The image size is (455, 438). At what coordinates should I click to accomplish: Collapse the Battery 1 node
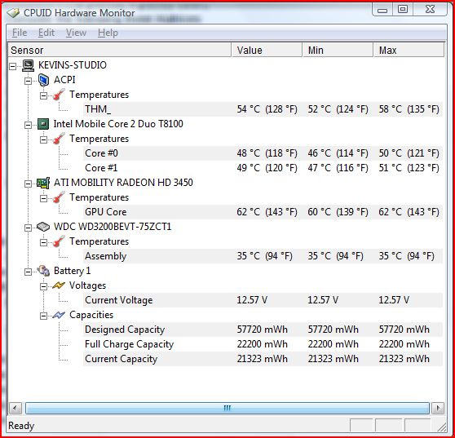[28, 272]
